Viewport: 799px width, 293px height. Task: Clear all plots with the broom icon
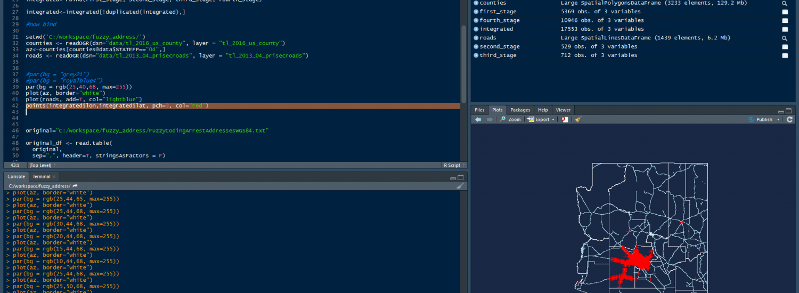click(578, 119)
